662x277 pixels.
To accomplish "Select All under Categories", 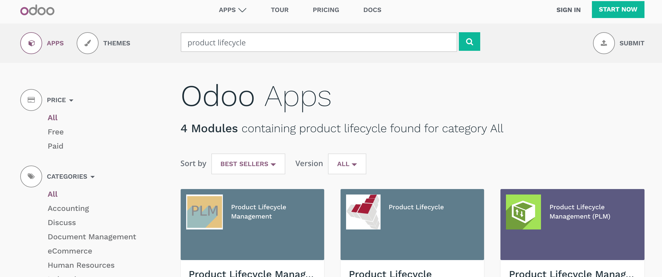I will click(53, 194).
